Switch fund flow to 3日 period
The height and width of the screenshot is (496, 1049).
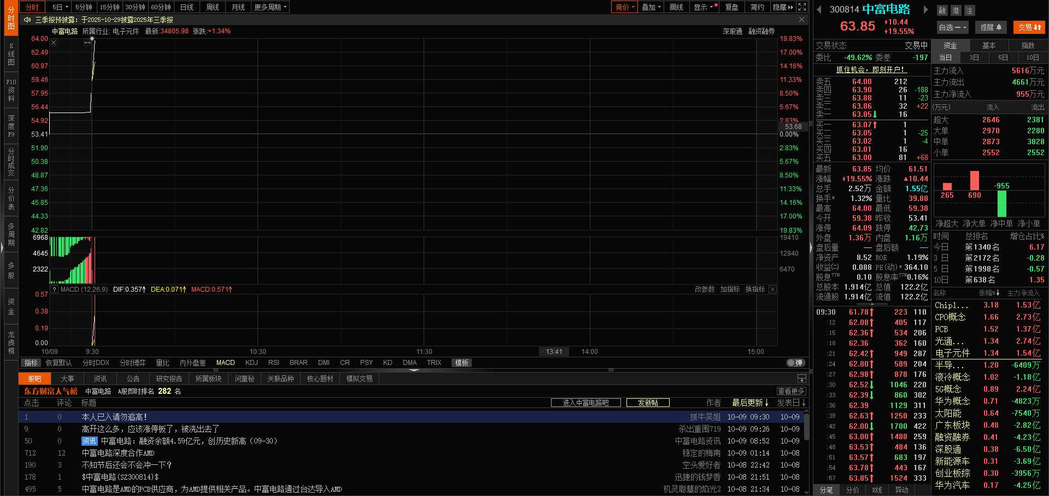coord(974,57)
